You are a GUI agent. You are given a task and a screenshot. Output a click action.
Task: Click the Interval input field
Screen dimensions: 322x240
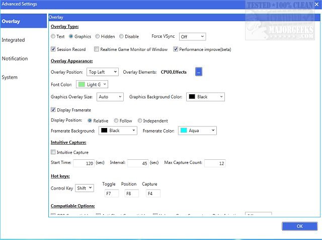tap(138, 163)
